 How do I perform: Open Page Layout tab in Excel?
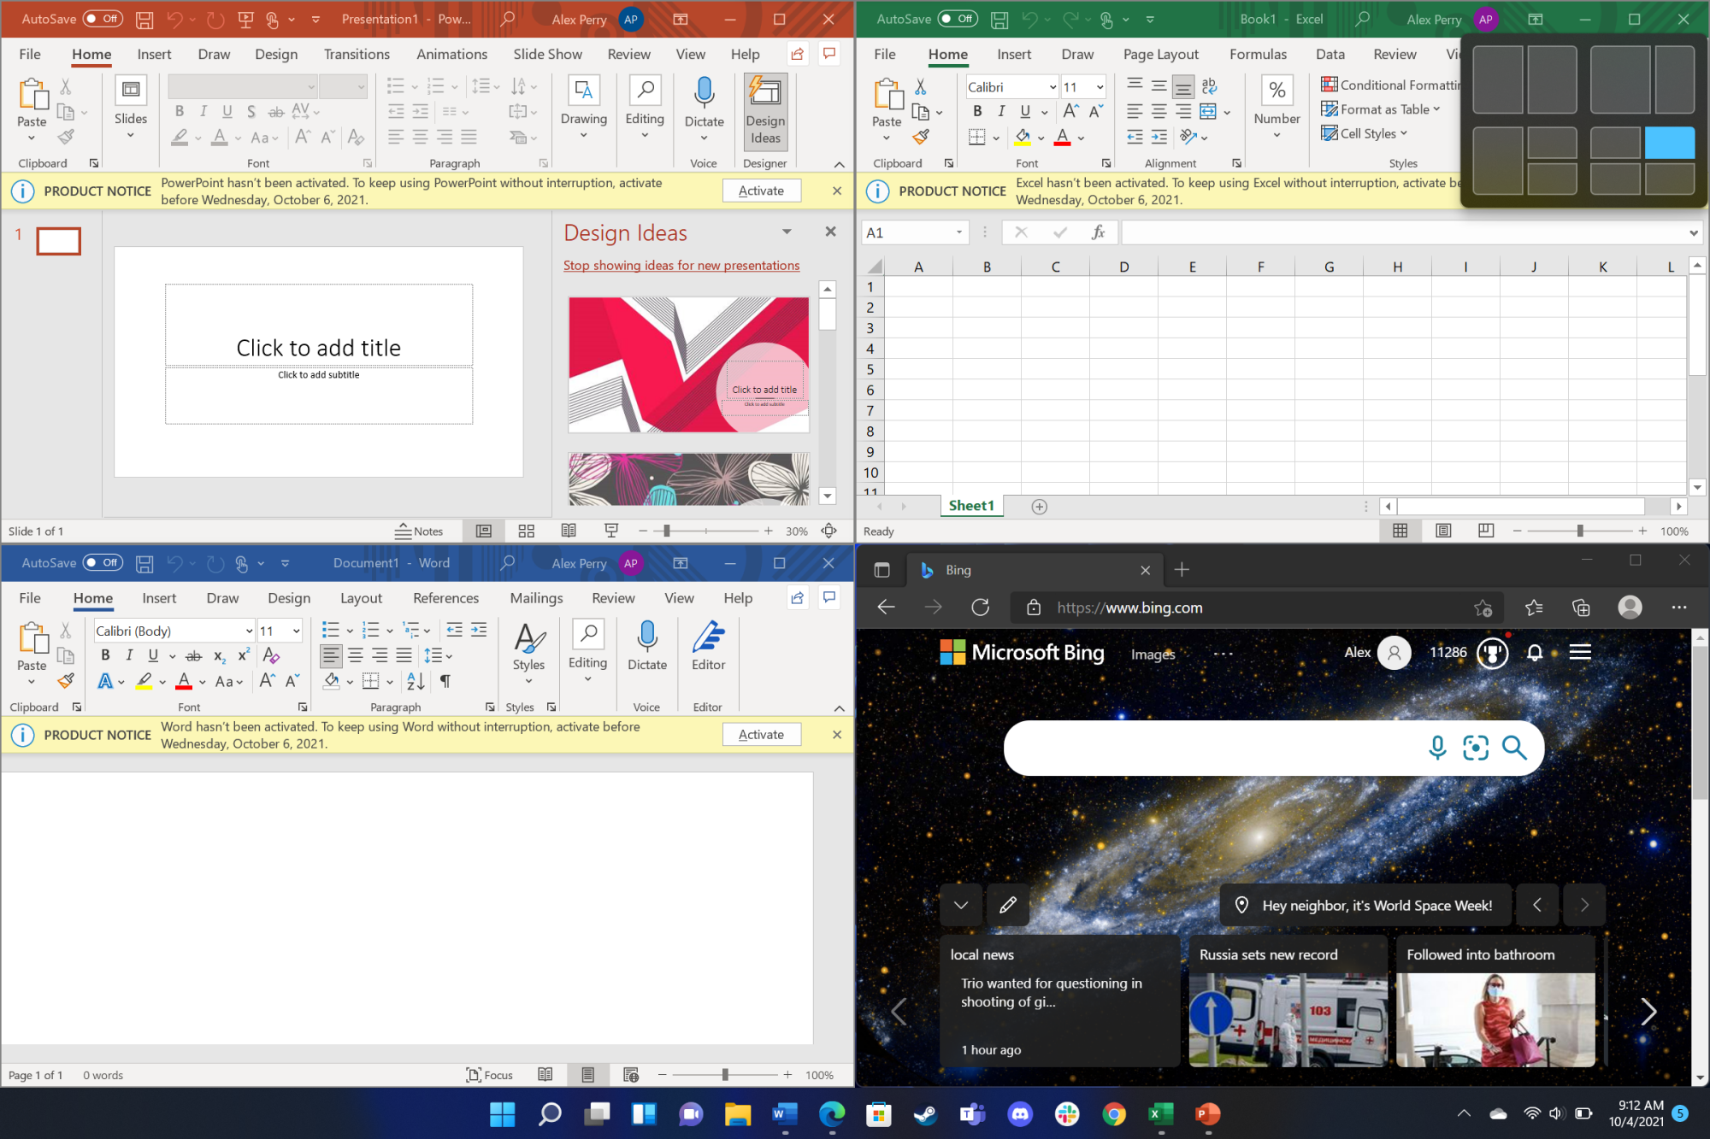coord(1160,54)
